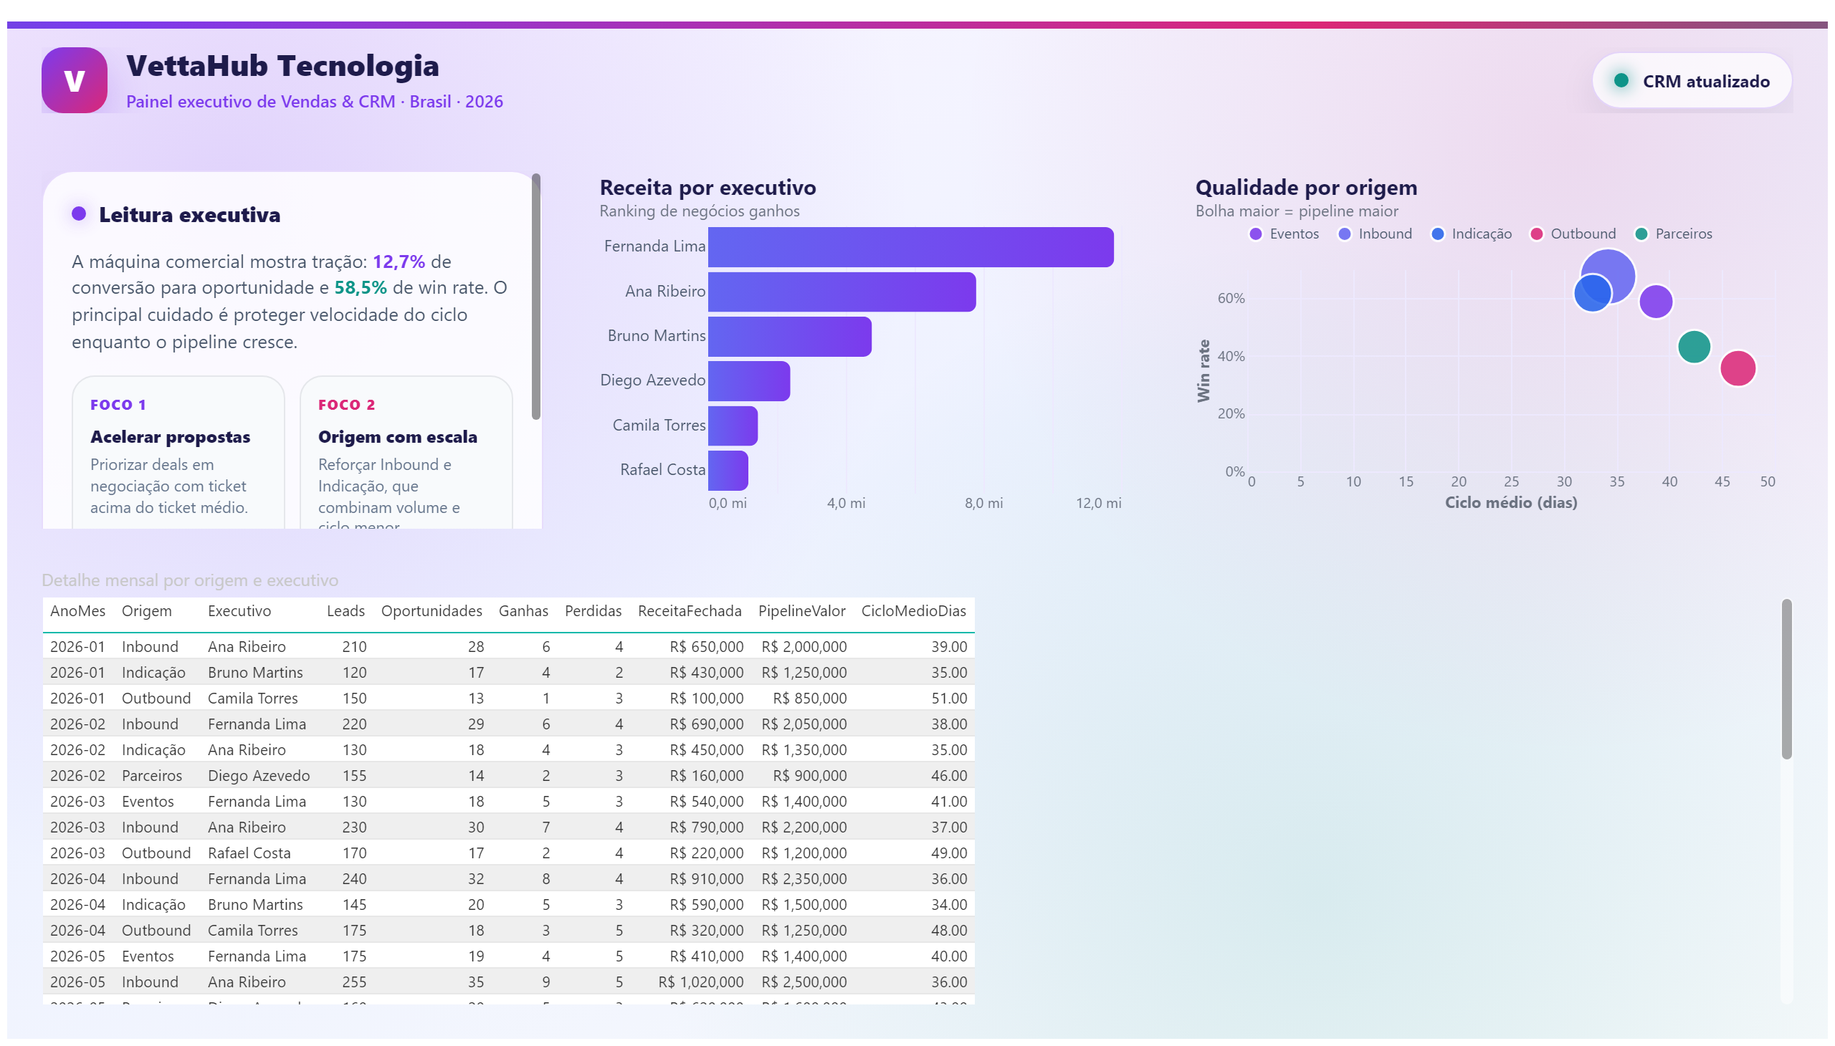
Task: Click the Fernanda Lima revenue bar
Action: 910,247
